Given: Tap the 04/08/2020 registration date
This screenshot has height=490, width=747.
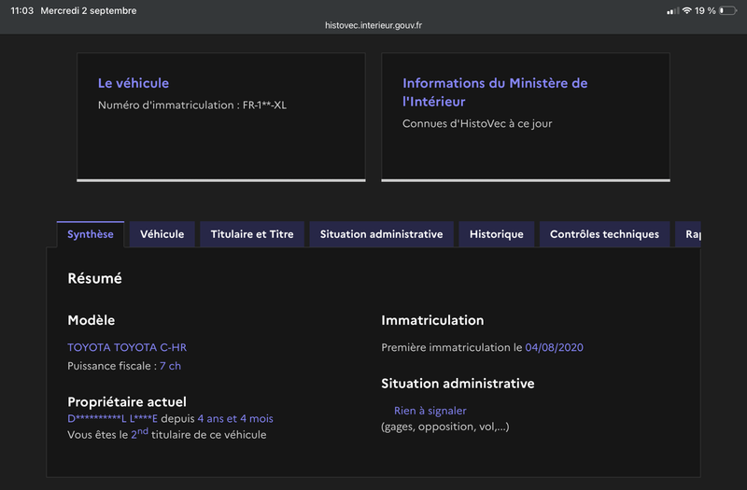Looking at the screenshot, I should coord(554,347).
